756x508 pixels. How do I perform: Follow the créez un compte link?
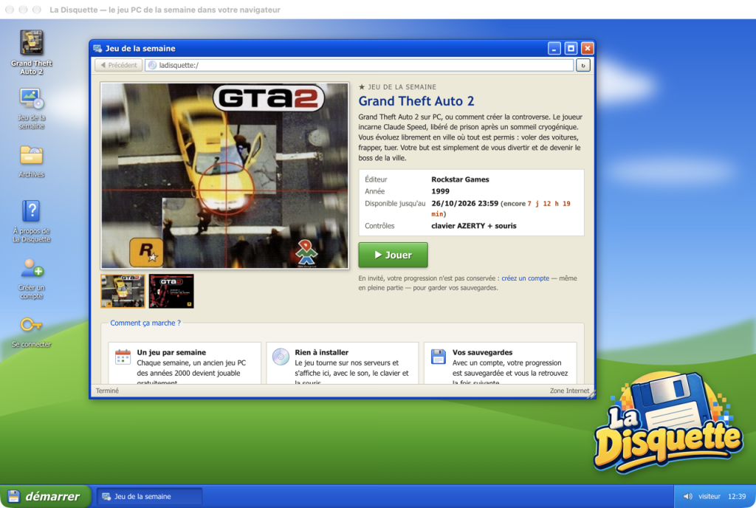pos(525,278)
